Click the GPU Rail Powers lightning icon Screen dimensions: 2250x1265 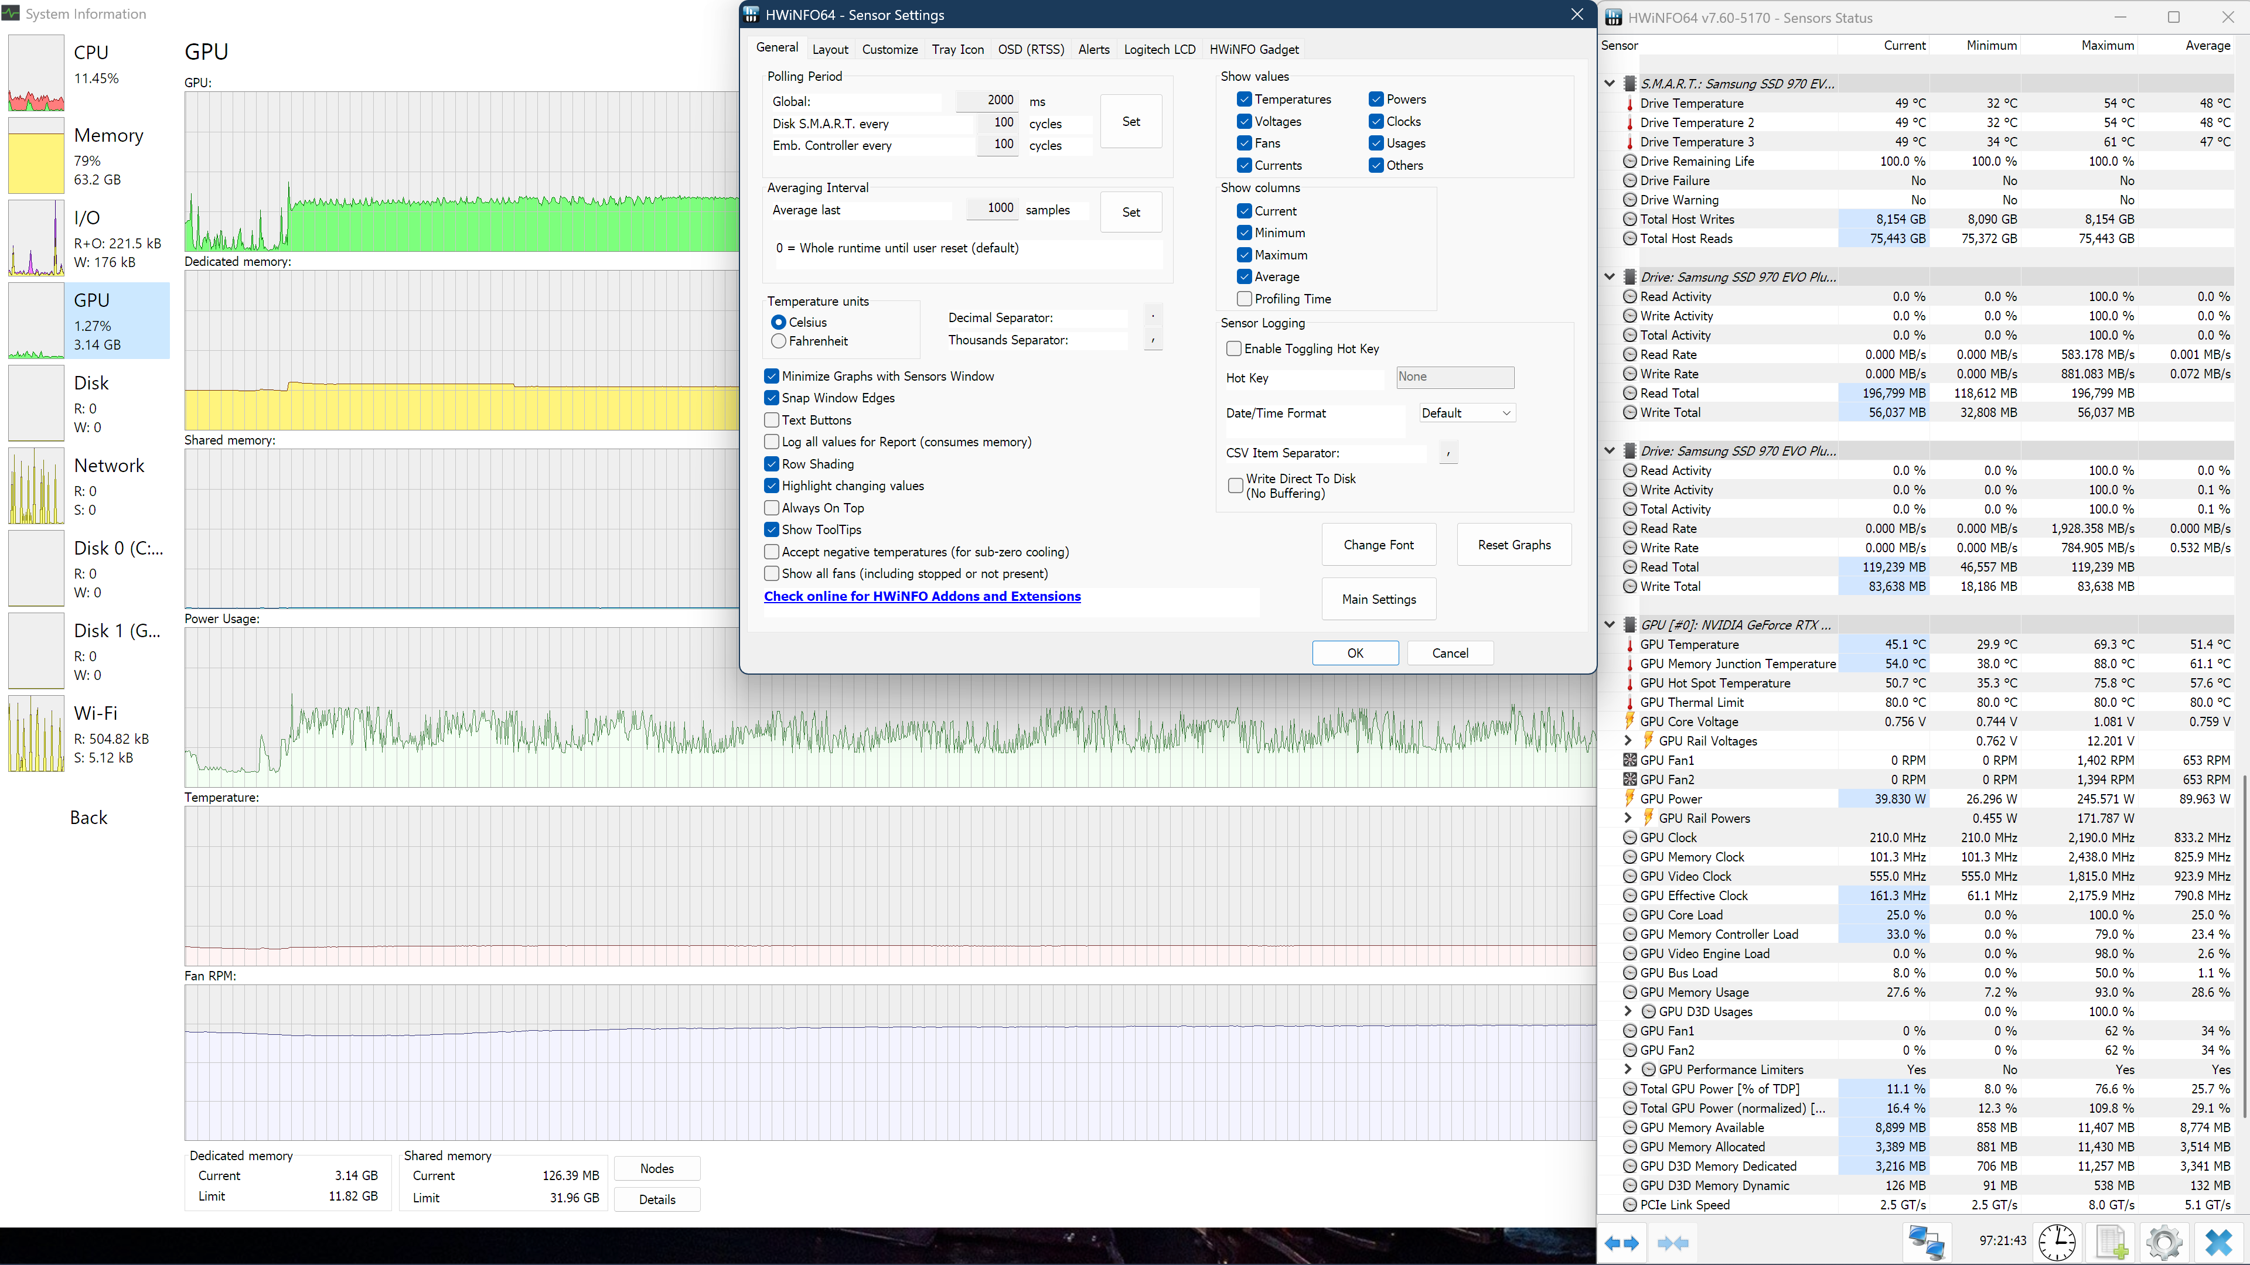click(1648, 817)
